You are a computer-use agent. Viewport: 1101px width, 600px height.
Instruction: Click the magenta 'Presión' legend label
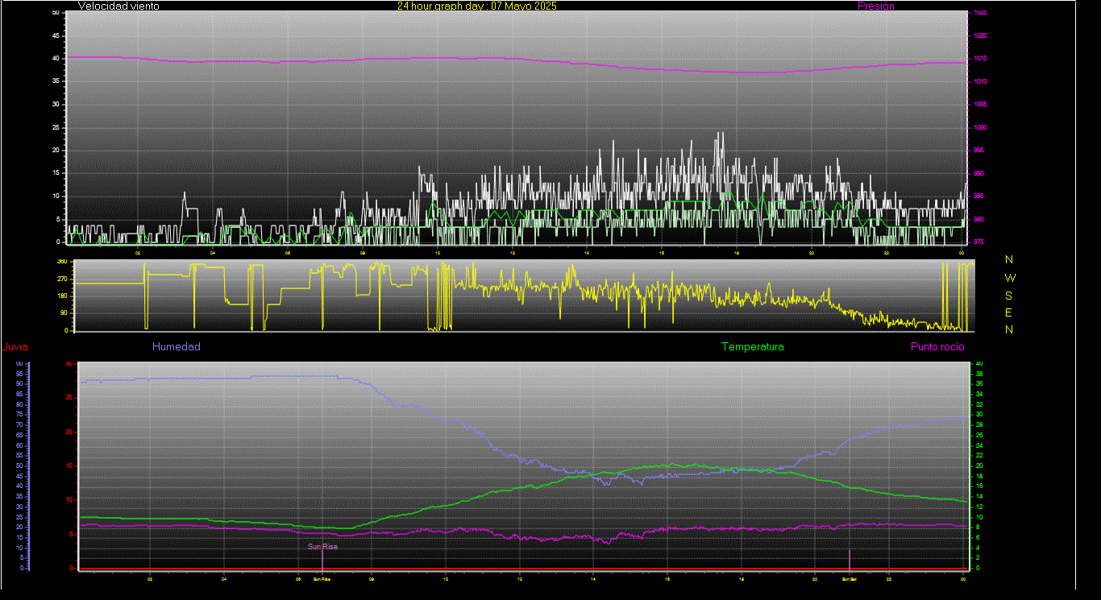[x=875, y=6]
